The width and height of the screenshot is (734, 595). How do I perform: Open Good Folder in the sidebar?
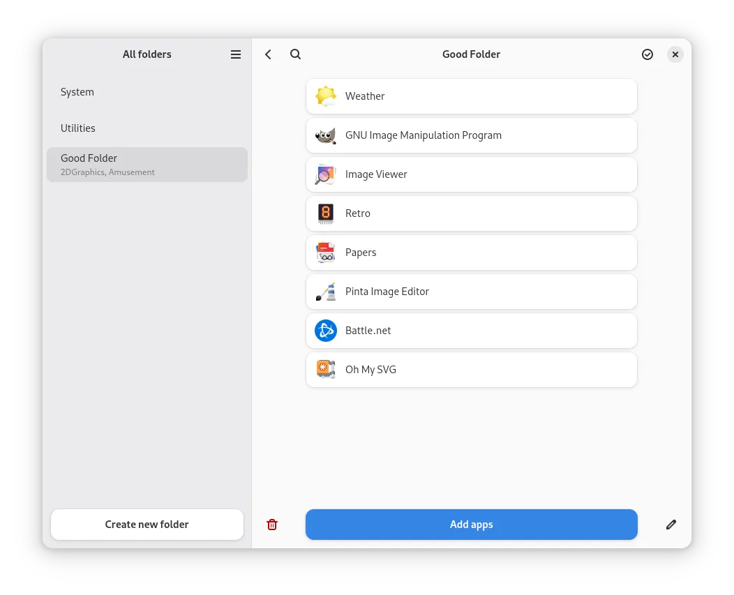click(147, 165)
